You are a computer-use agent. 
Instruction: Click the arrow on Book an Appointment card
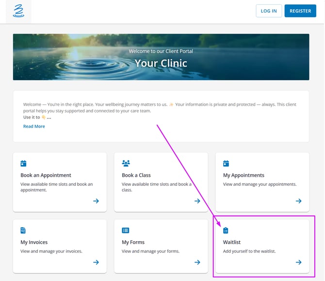tap(96, 201)
